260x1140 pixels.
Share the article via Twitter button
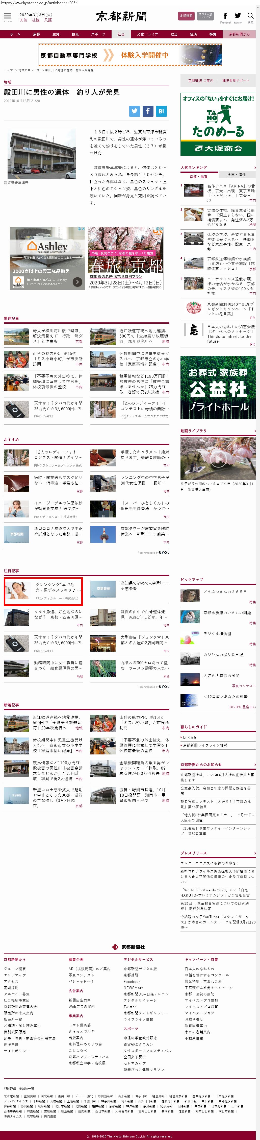click(x=135, y=111)
